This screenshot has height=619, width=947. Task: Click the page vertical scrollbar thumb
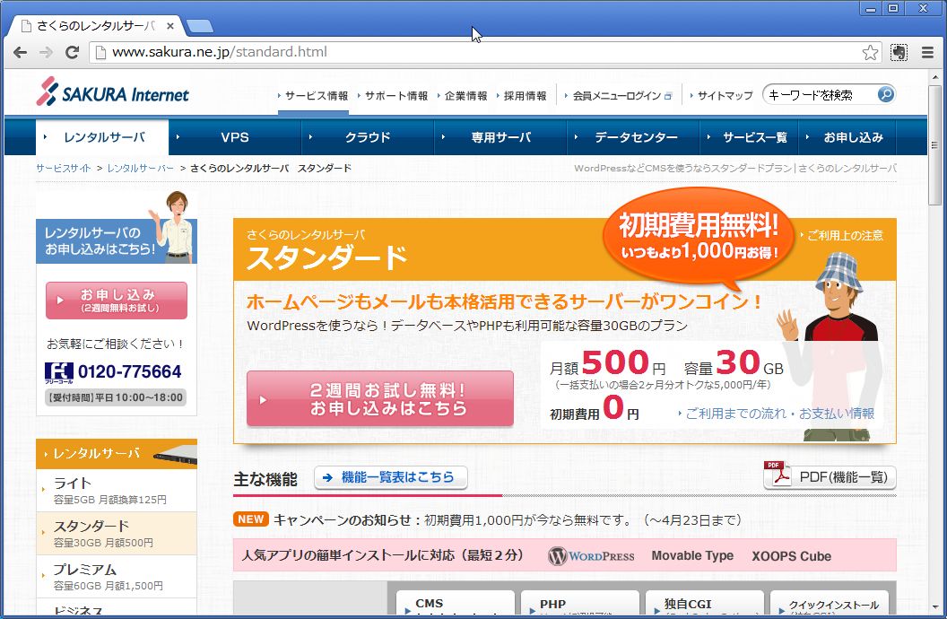pyautogui.click(x=934, y=145)
